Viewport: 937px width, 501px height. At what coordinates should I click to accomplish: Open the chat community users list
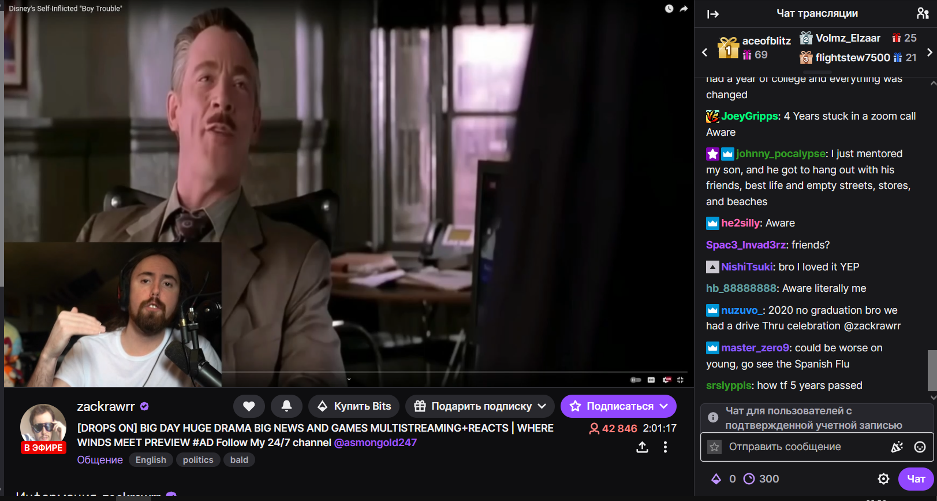[922, 13]
